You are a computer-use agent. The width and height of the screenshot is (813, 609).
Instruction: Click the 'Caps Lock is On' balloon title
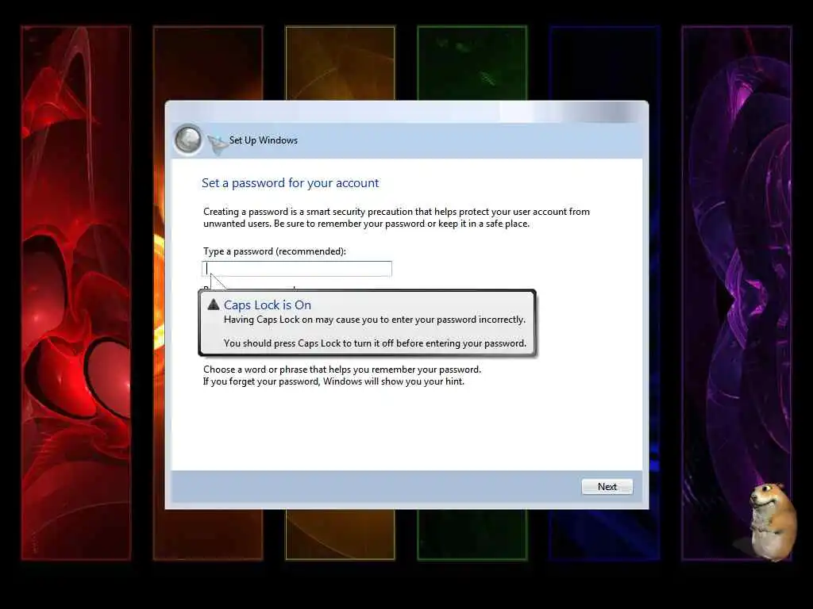(267, 305)
